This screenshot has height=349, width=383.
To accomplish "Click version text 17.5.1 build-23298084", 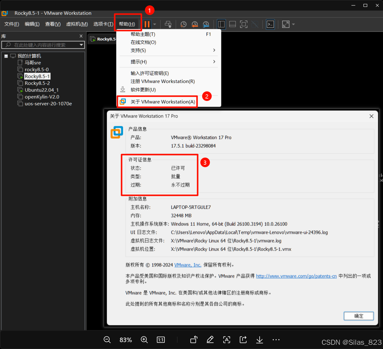I will [x=193, y=146].
